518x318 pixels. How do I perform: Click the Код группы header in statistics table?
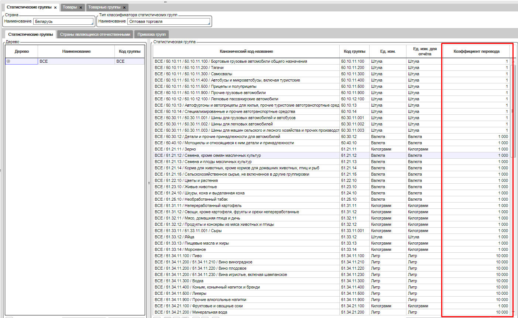pyautogui.click(x=354, y=51)
